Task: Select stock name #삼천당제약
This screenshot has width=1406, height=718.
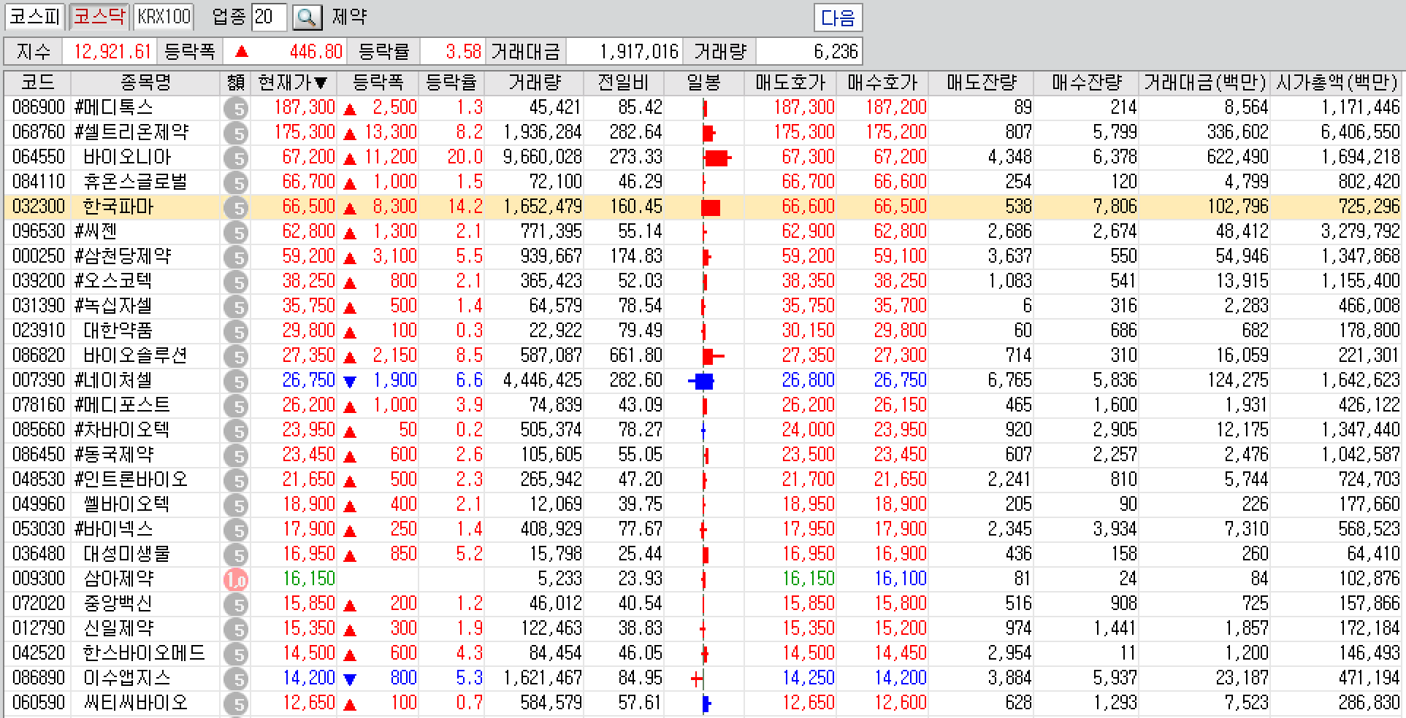Action: [123, 257]
